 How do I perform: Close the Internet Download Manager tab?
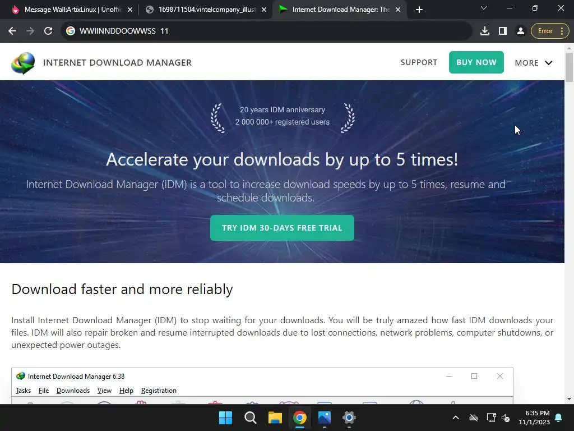tap(398, 10)
